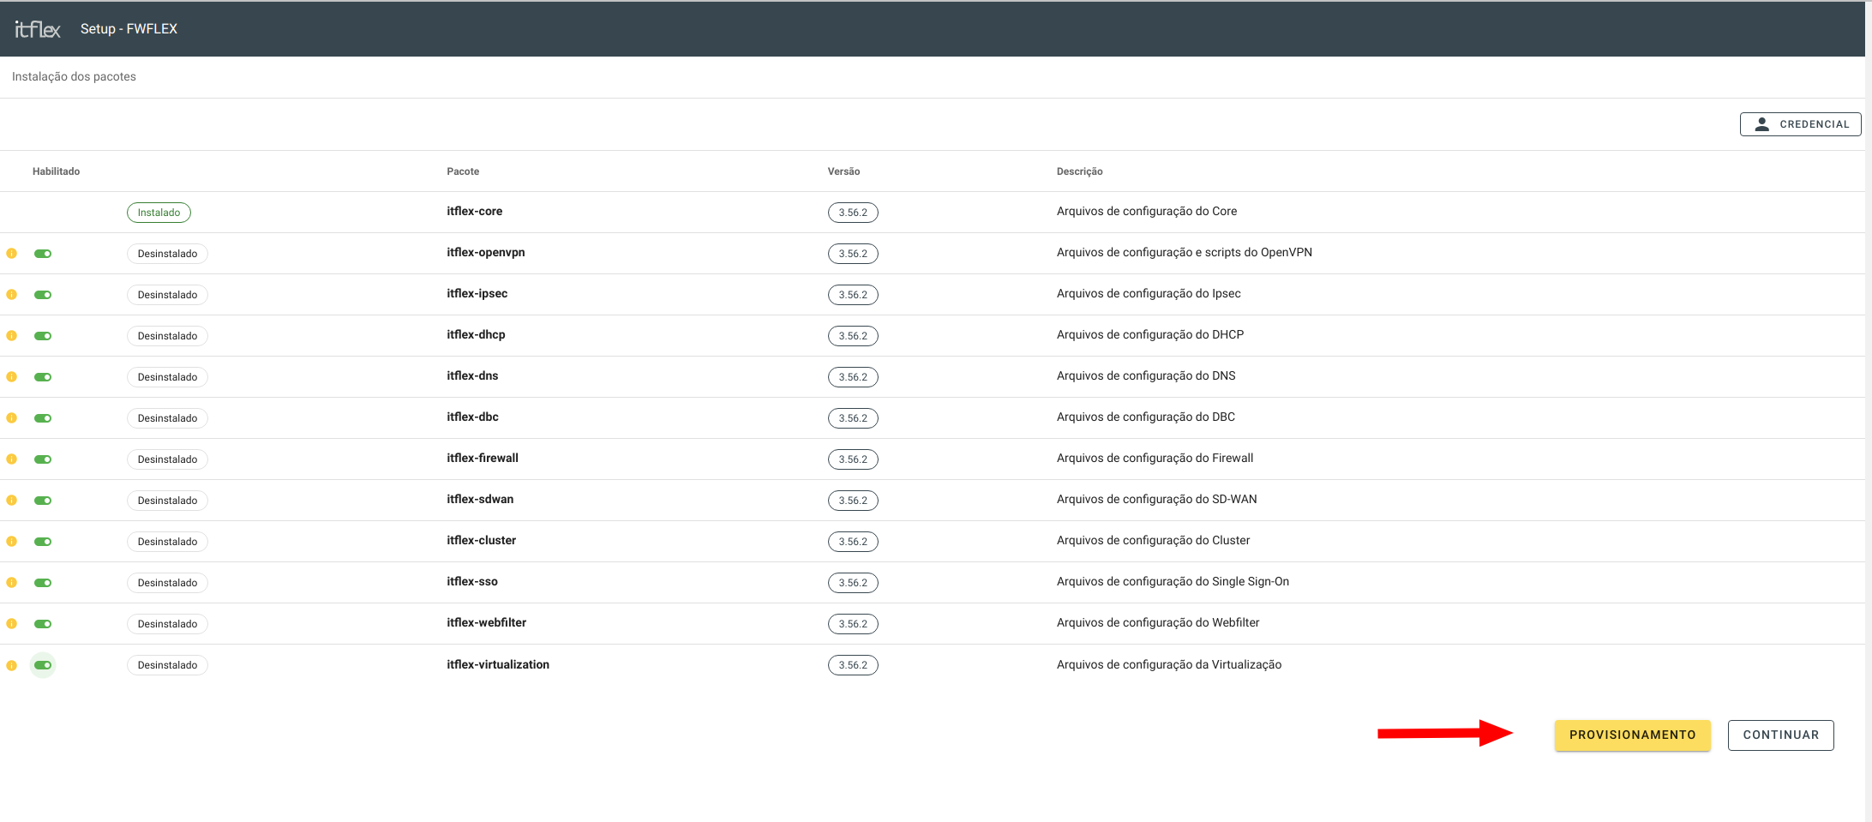Select the itflex-dbc package name
Screen dimensions: 1872x822
pos(472,417)
